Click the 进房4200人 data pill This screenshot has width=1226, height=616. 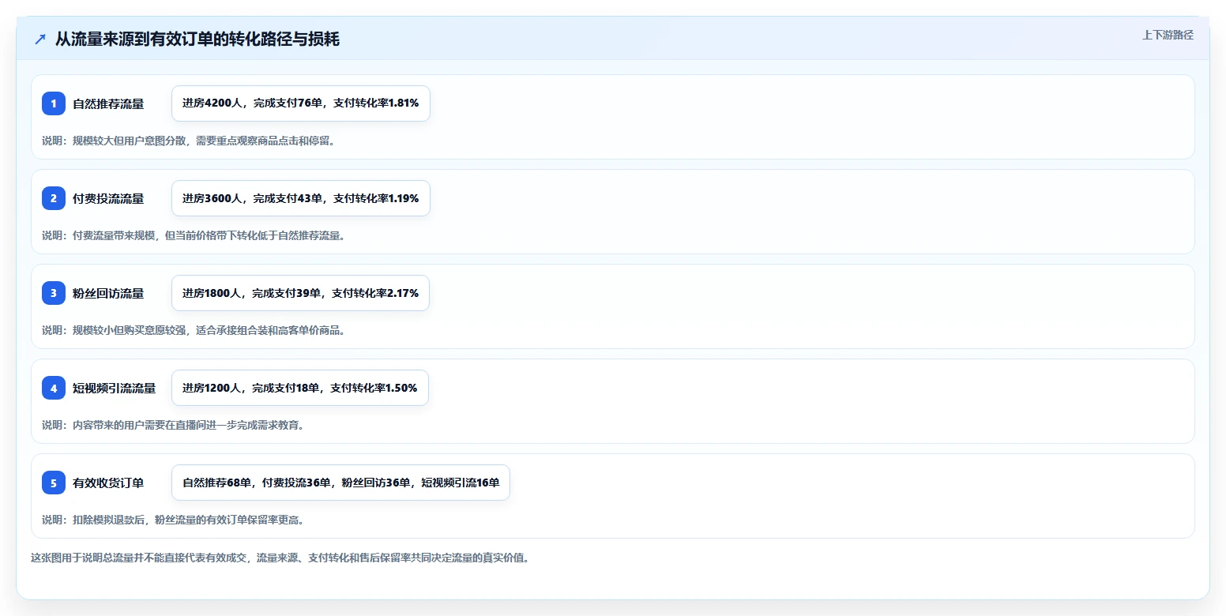point(301,103)
